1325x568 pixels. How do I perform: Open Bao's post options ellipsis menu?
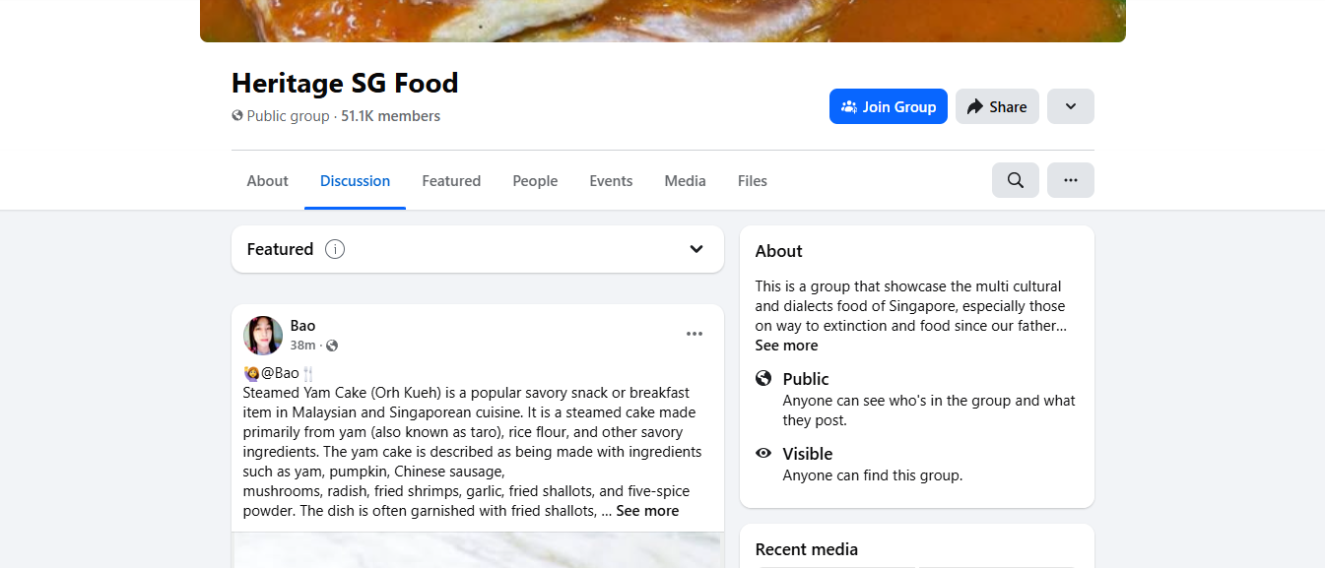coord(695,334)
